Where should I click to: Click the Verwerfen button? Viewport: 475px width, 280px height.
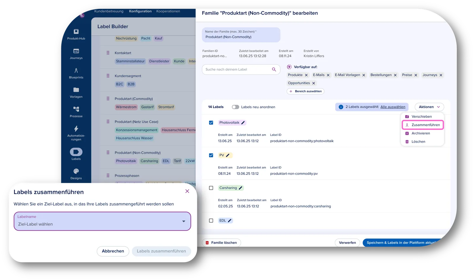coord(347,243)
